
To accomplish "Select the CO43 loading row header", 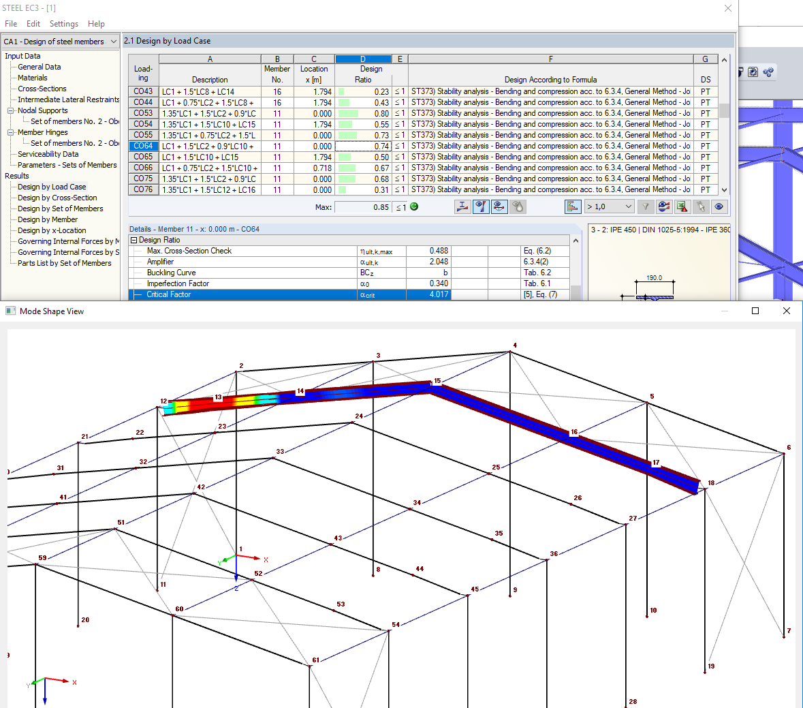I will click(x=144, y=92).
